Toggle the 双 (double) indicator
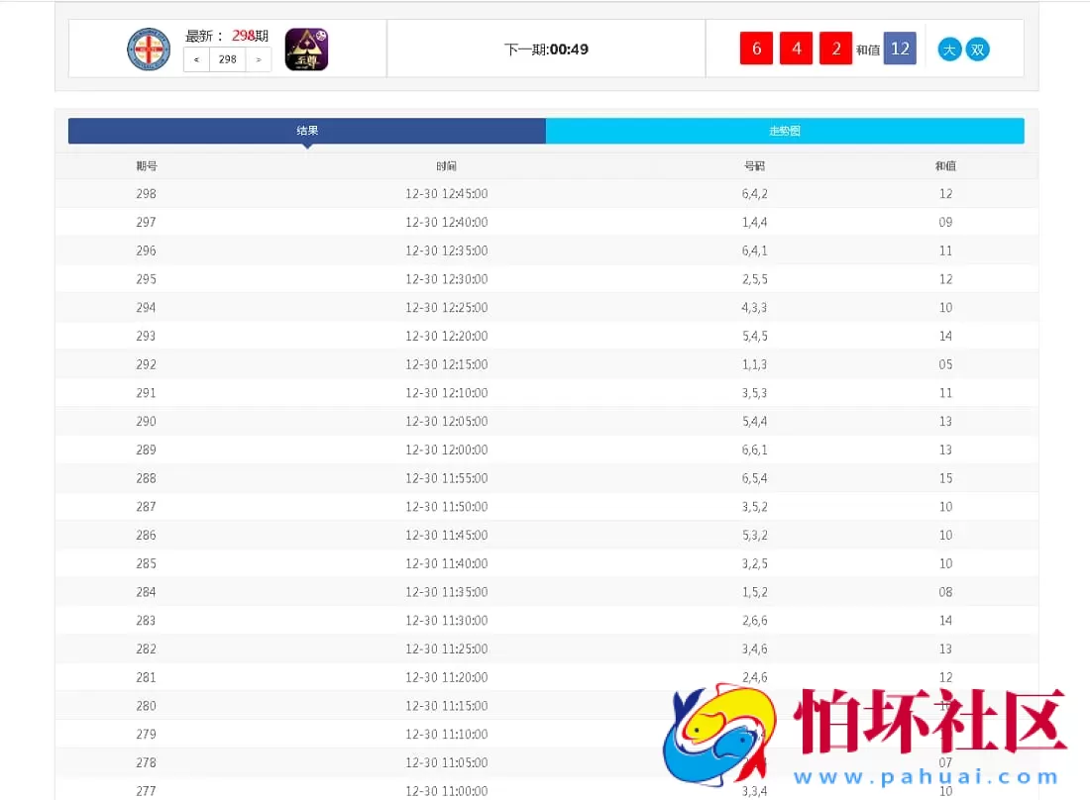This screenshot has height=800, width=1090. point(978,49)
